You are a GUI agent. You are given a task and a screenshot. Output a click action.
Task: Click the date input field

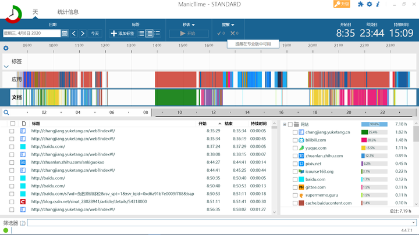pos(32,33)
